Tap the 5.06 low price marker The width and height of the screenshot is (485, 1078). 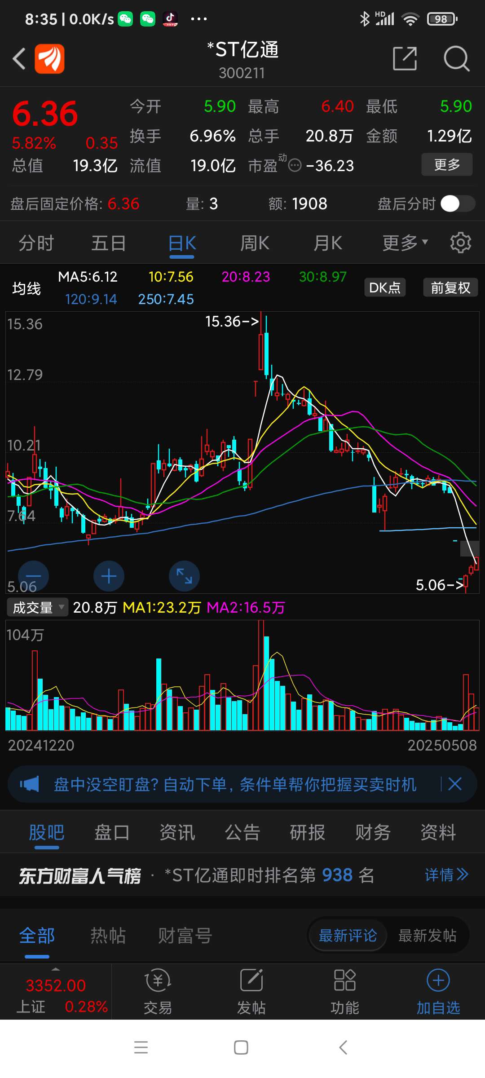(440, 585)
